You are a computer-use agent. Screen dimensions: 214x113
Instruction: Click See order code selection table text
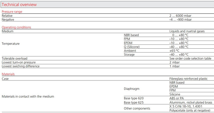190,58
